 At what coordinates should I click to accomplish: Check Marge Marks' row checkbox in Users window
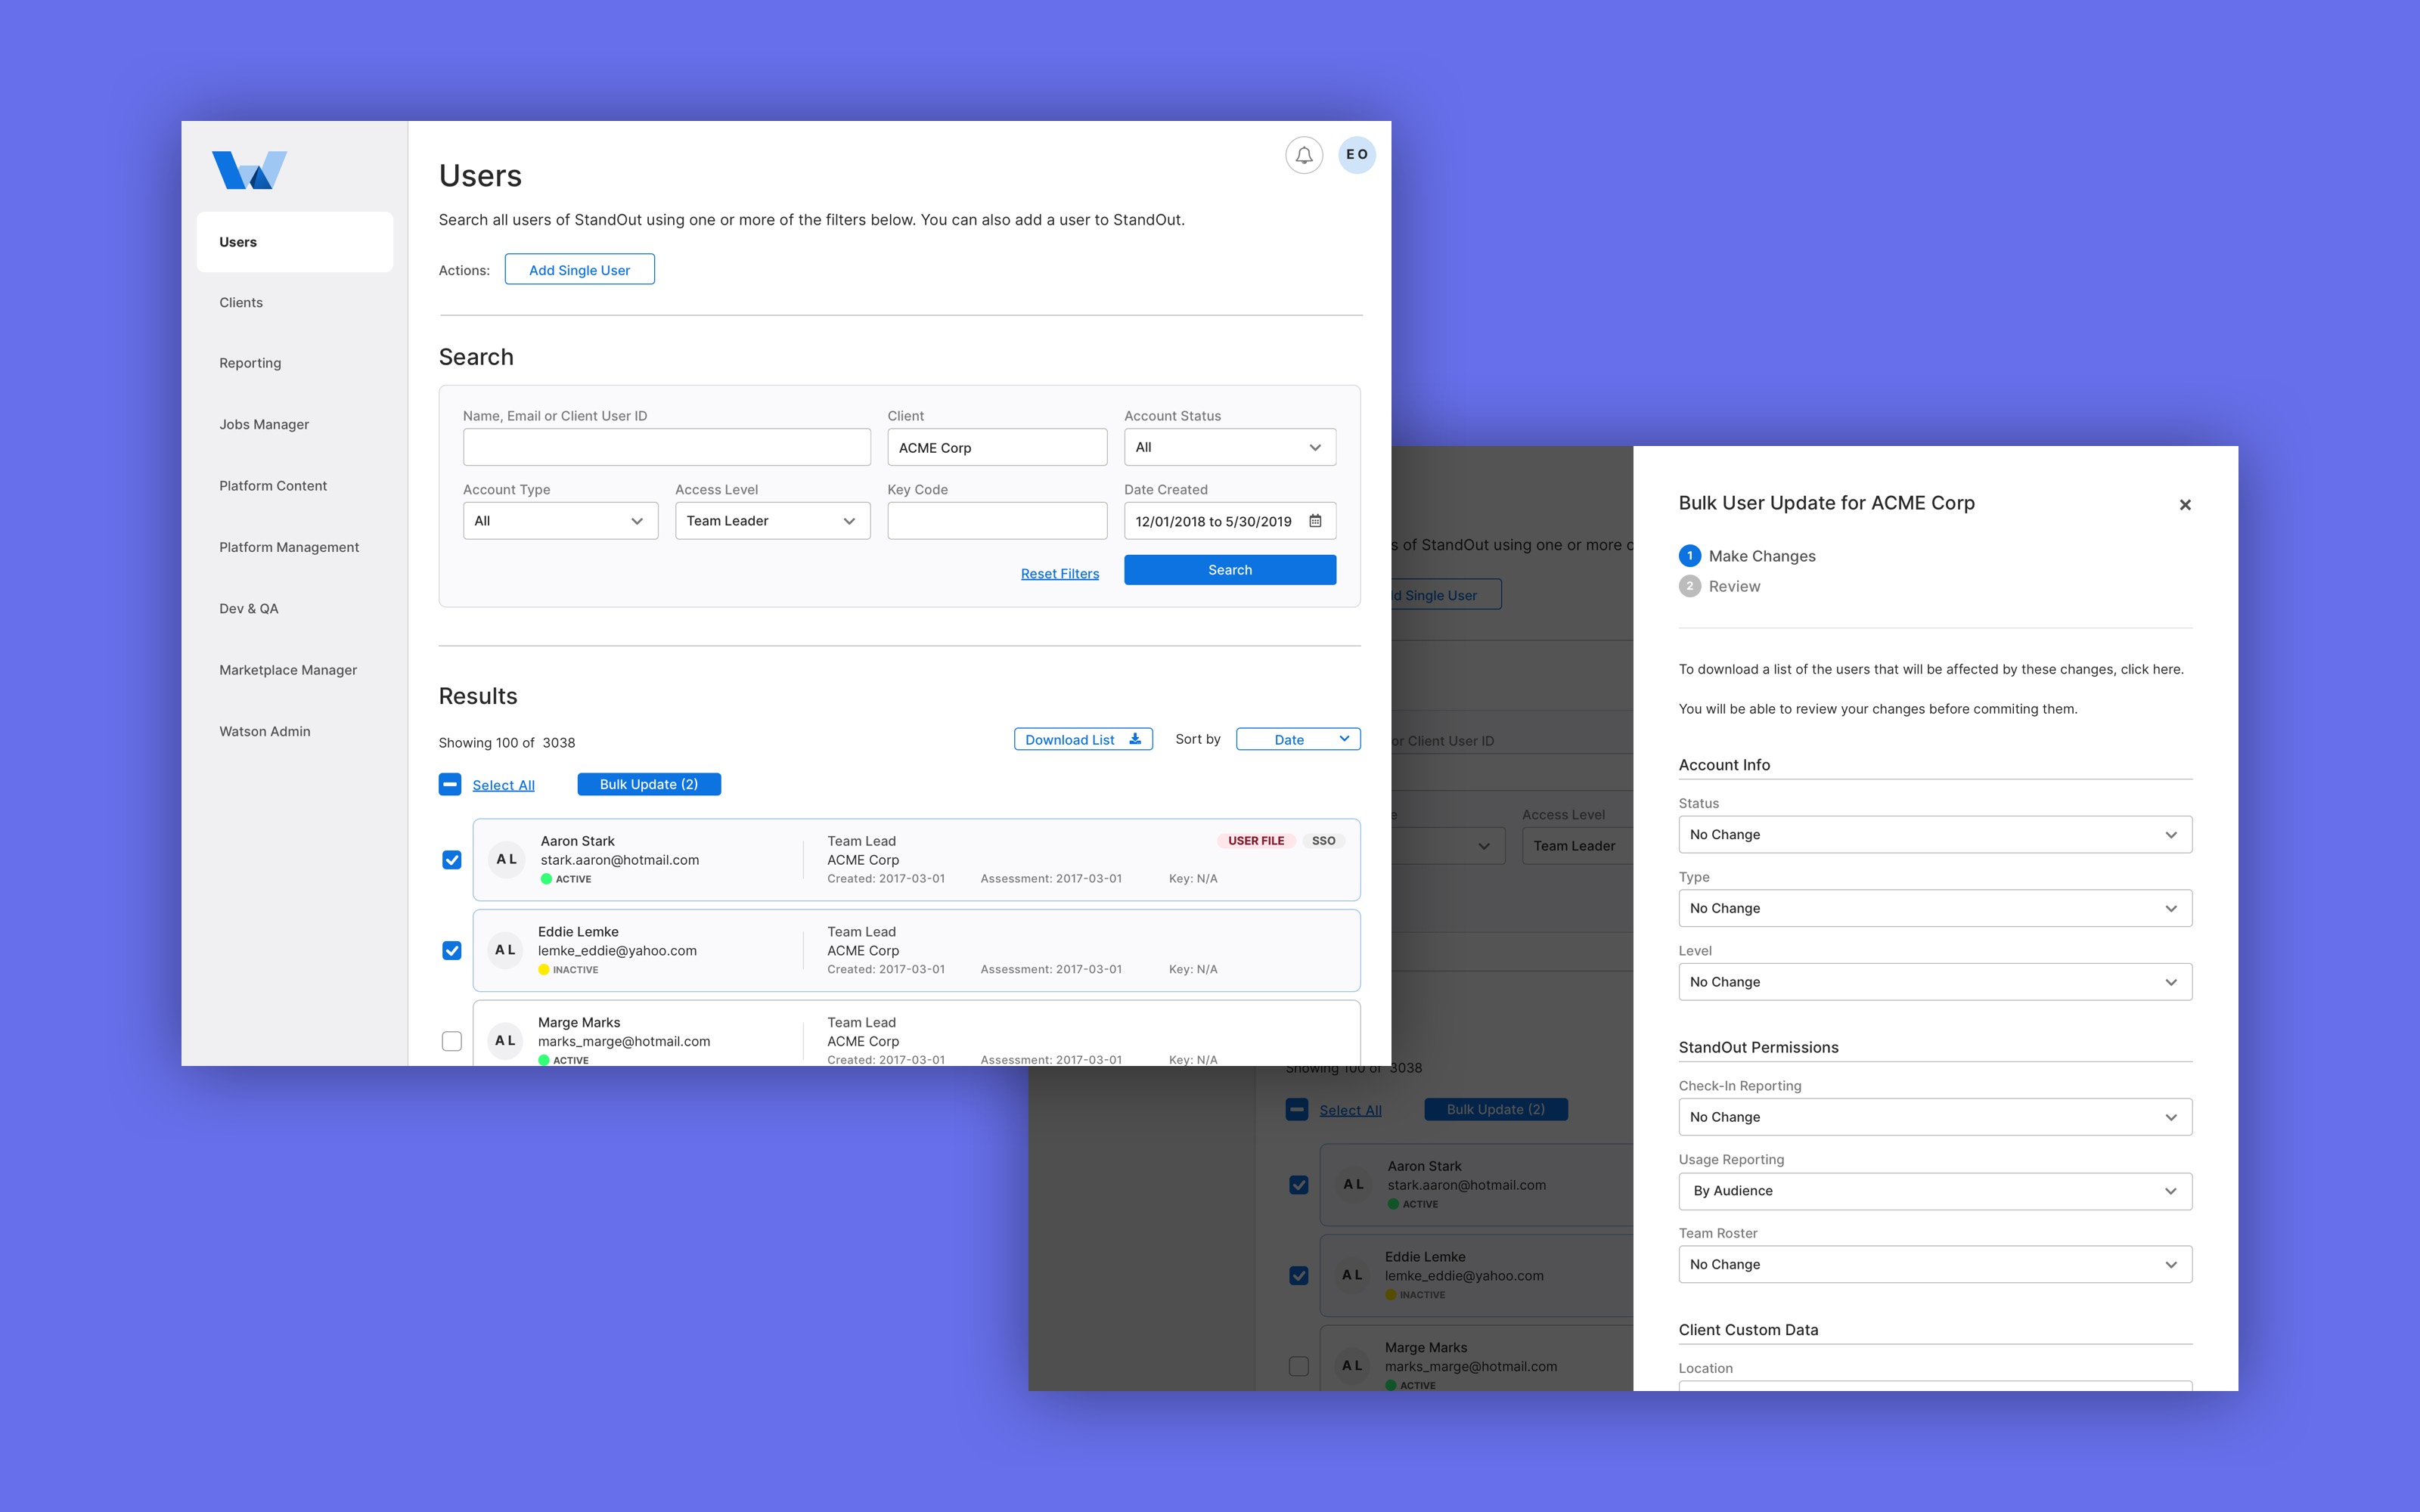(x=452, y=1041)
